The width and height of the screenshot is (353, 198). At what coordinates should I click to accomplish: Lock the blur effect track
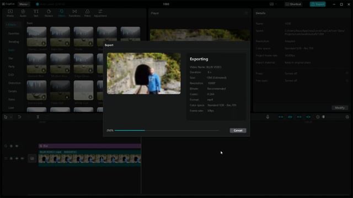(11, 146)
